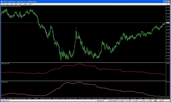The height and width of the screenshot is (102, 171).
Task: Click the current price marker on price axis
Action: tap(168, 23)
